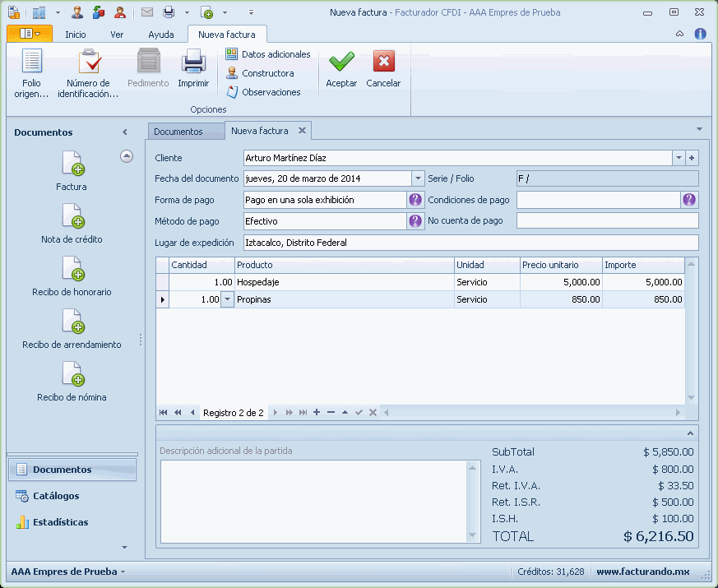Viewport: 718px width, 588px height.
Task: Switch to the Ayuda ribbon tab
Action: click(x=160, y=35)
